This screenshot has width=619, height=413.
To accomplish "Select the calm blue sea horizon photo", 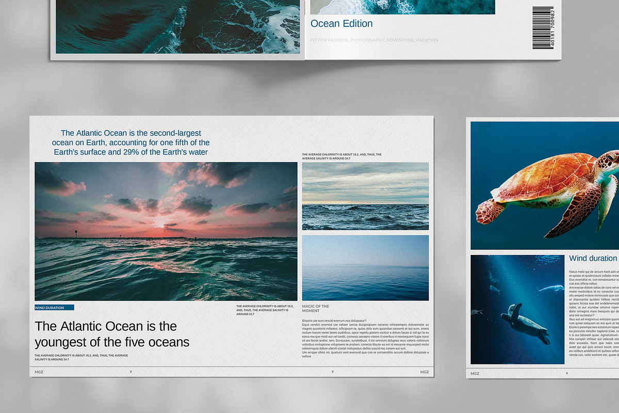I will (x=365, y=268).
